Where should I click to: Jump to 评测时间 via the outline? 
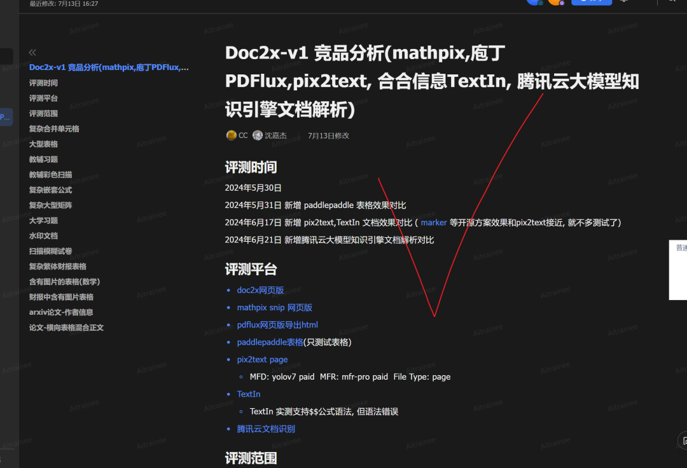(43, 83)
